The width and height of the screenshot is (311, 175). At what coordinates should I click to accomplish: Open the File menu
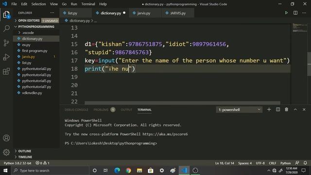click(x=14, y=4)
